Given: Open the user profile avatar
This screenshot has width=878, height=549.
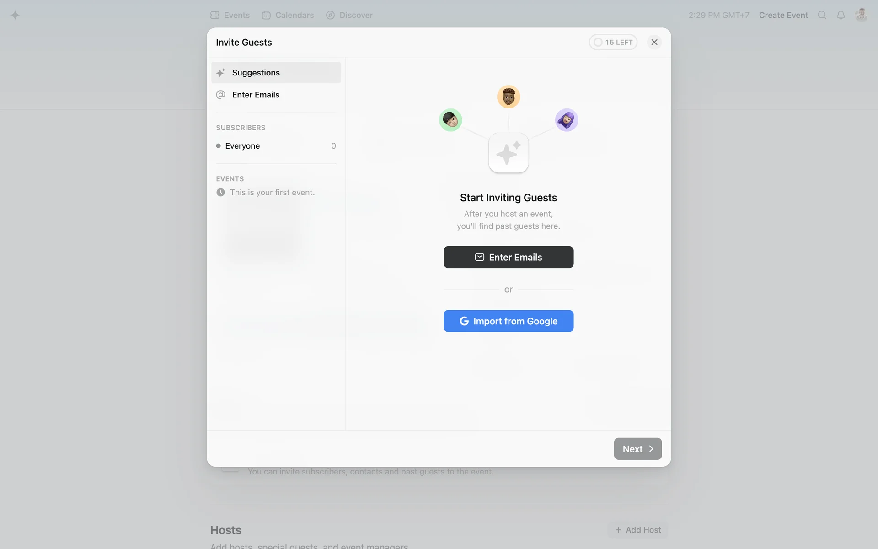Looking at the screenshot, I should [x=861, y=15].
